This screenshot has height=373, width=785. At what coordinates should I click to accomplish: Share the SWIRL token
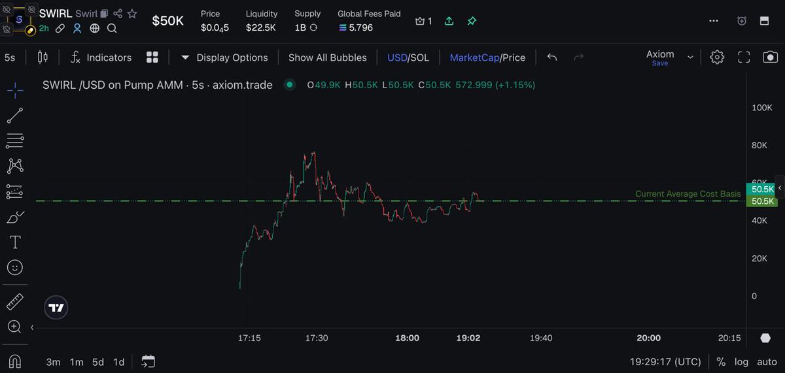118,14
